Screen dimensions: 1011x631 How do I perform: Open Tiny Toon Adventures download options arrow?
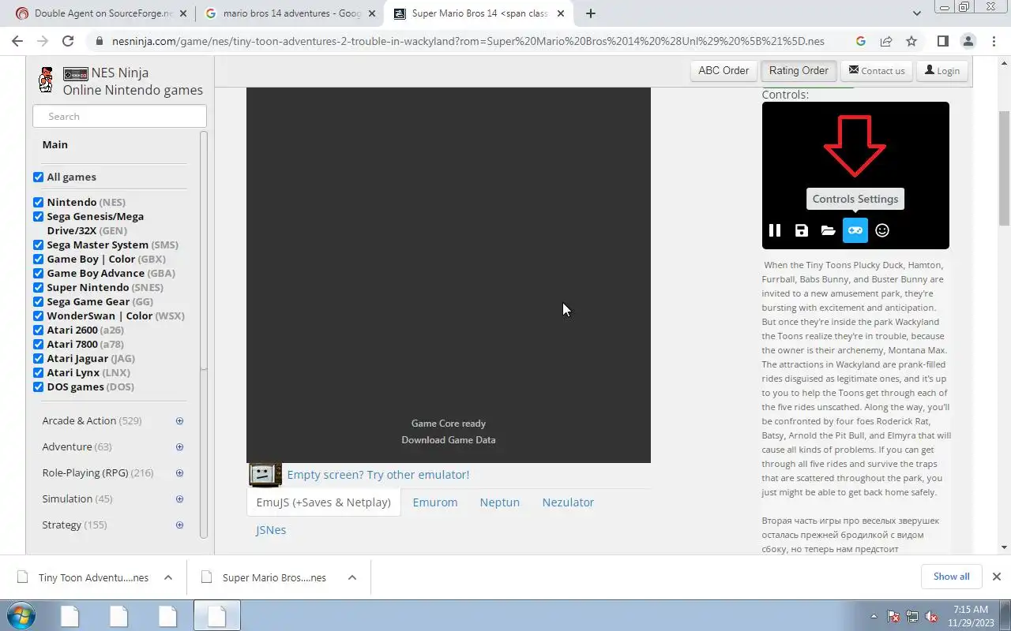pos(168,577)
